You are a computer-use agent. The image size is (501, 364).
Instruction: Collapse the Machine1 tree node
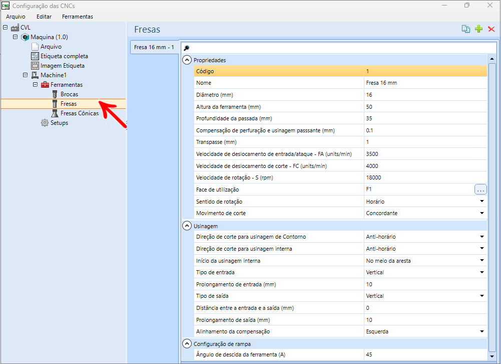click(25, 75)
